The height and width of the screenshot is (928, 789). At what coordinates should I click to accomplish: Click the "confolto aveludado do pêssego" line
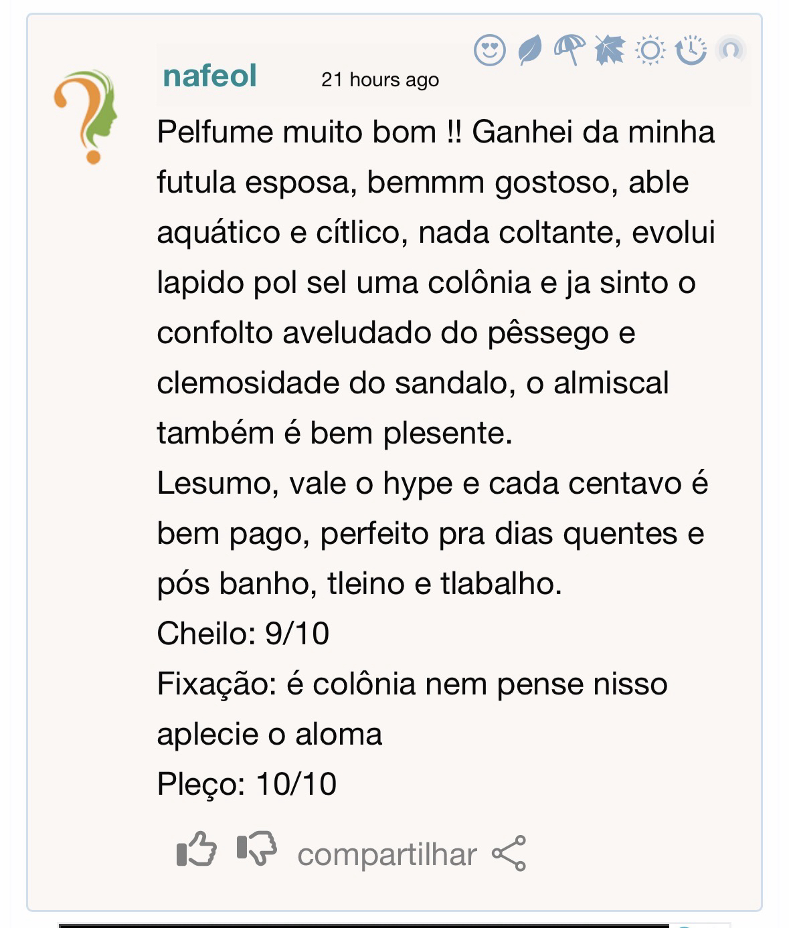click(x=396, y=333)
